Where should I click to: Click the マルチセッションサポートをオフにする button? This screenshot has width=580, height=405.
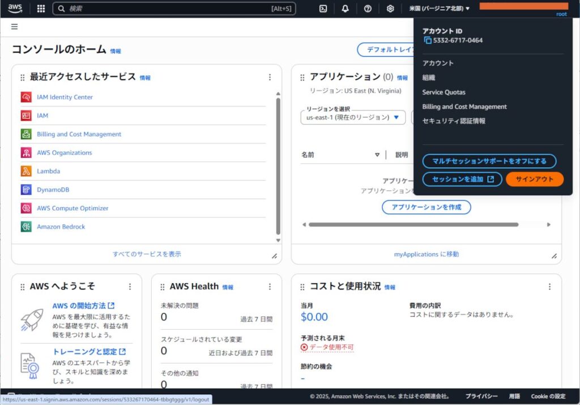click(489, 161)
